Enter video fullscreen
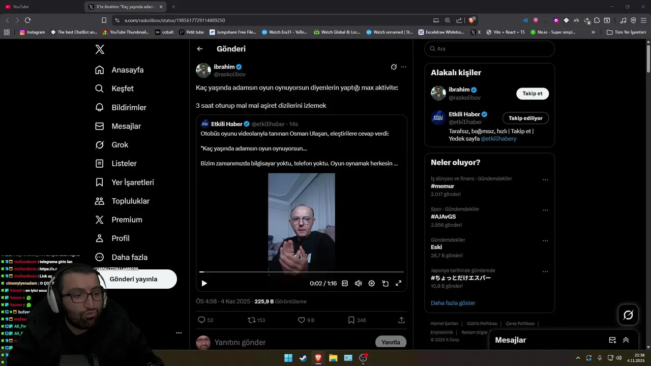The height and width of the screenshot is (366, 651). (x=398, y=283)
